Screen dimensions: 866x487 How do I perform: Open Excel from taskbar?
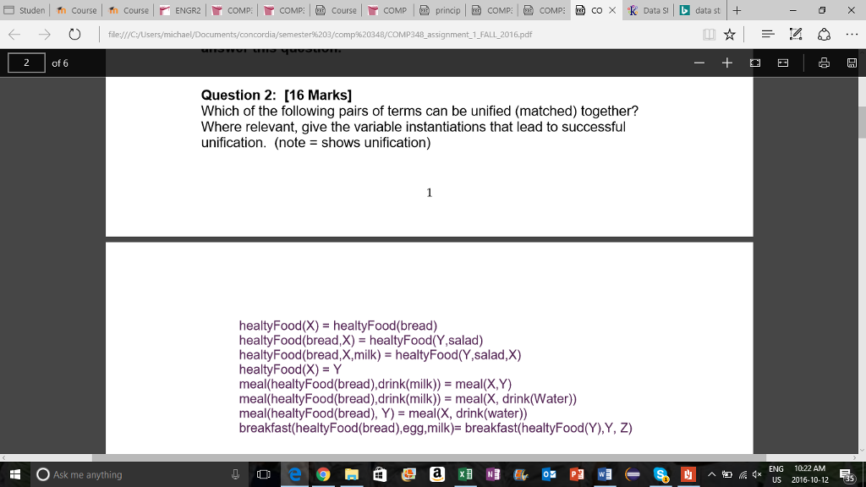[x=465, y=474]
